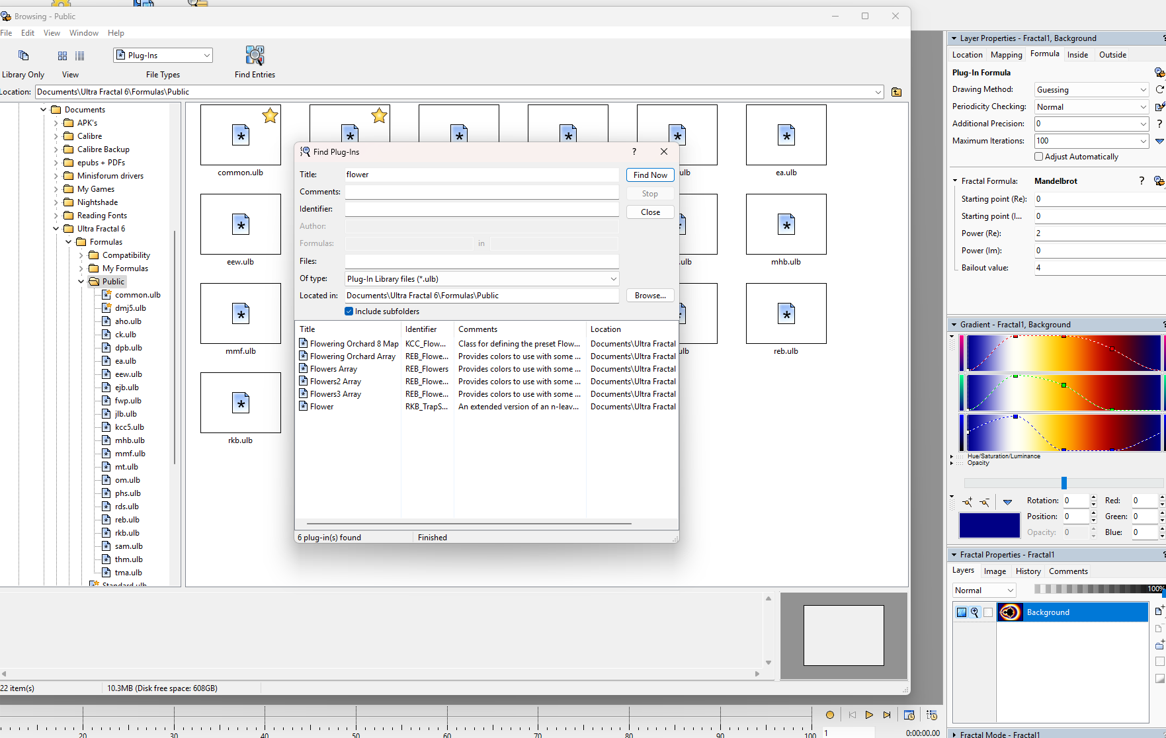Click insert control point icon in gradient toolbar
1166x738 pixels.
click(x=967, y=502)
